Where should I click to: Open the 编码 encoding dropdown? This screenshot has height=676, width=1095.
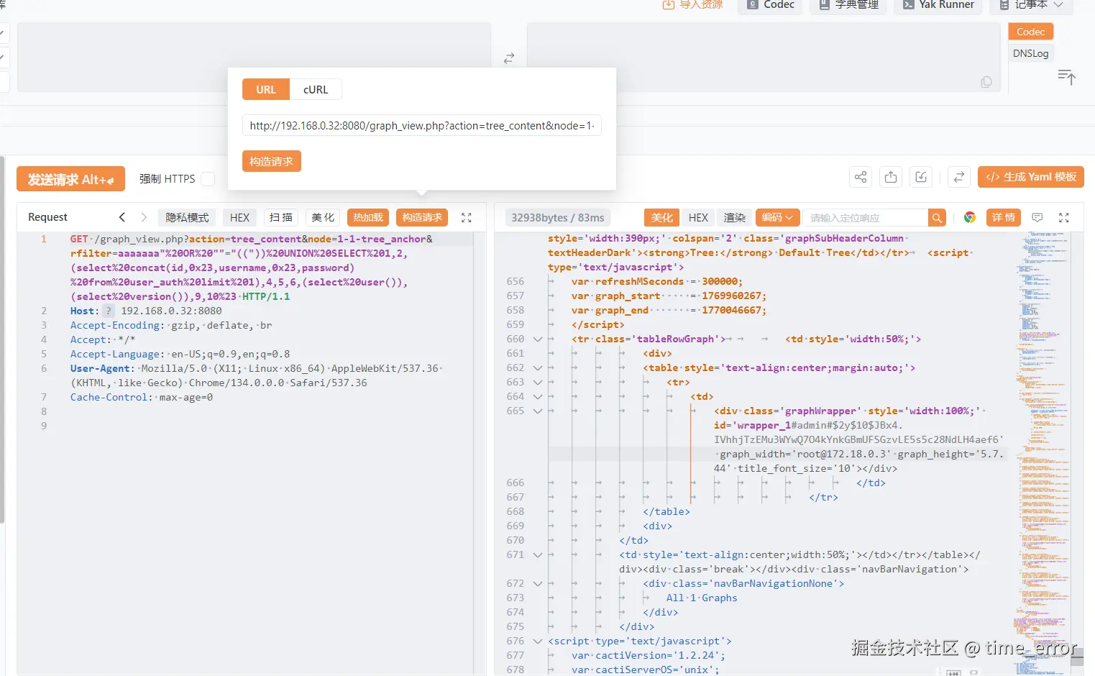(x=778, y=217)
